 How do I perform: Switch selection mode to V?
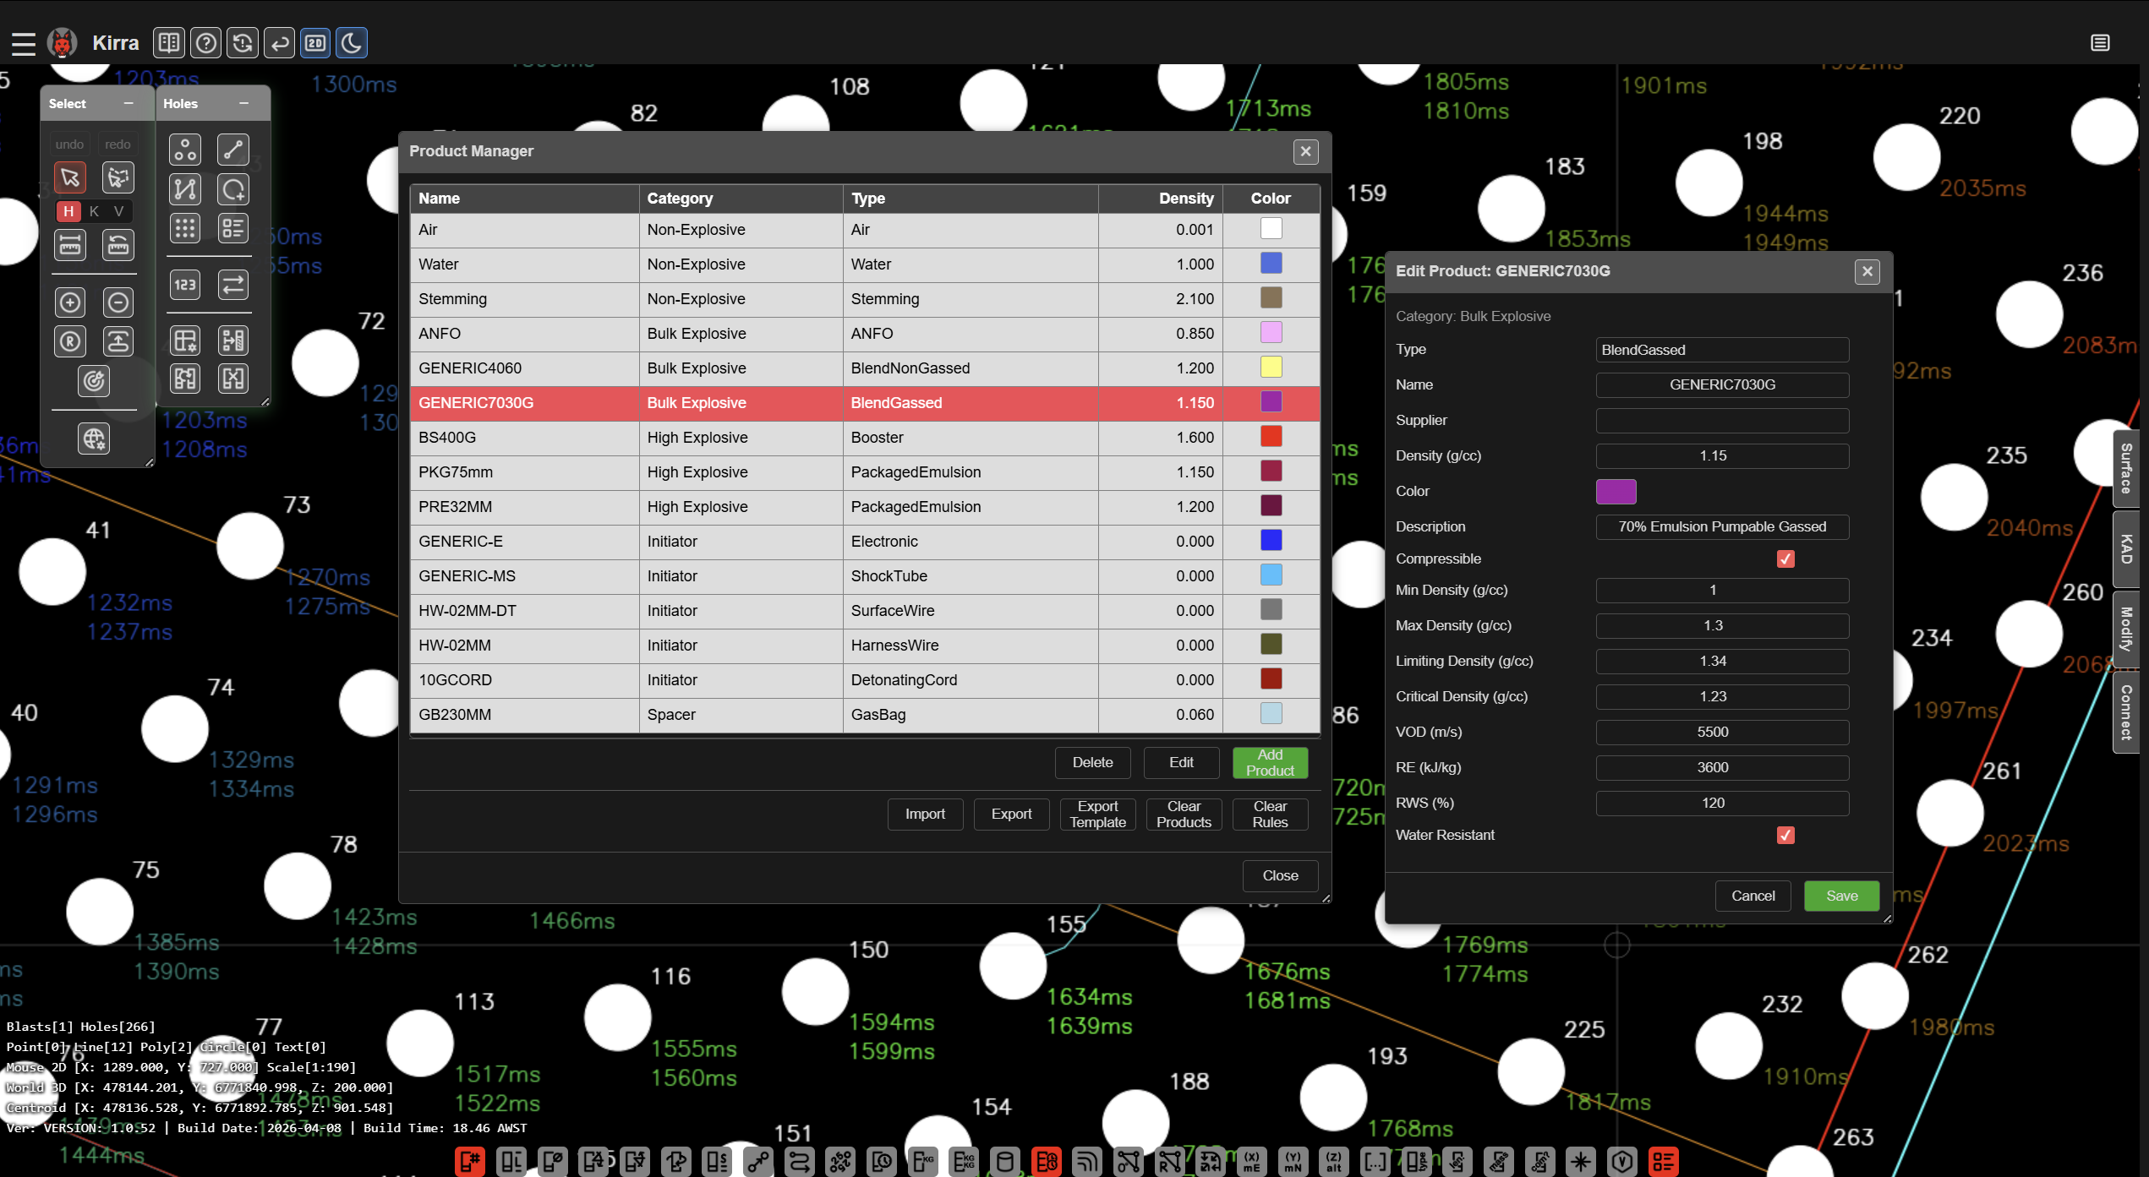point(118,211)
